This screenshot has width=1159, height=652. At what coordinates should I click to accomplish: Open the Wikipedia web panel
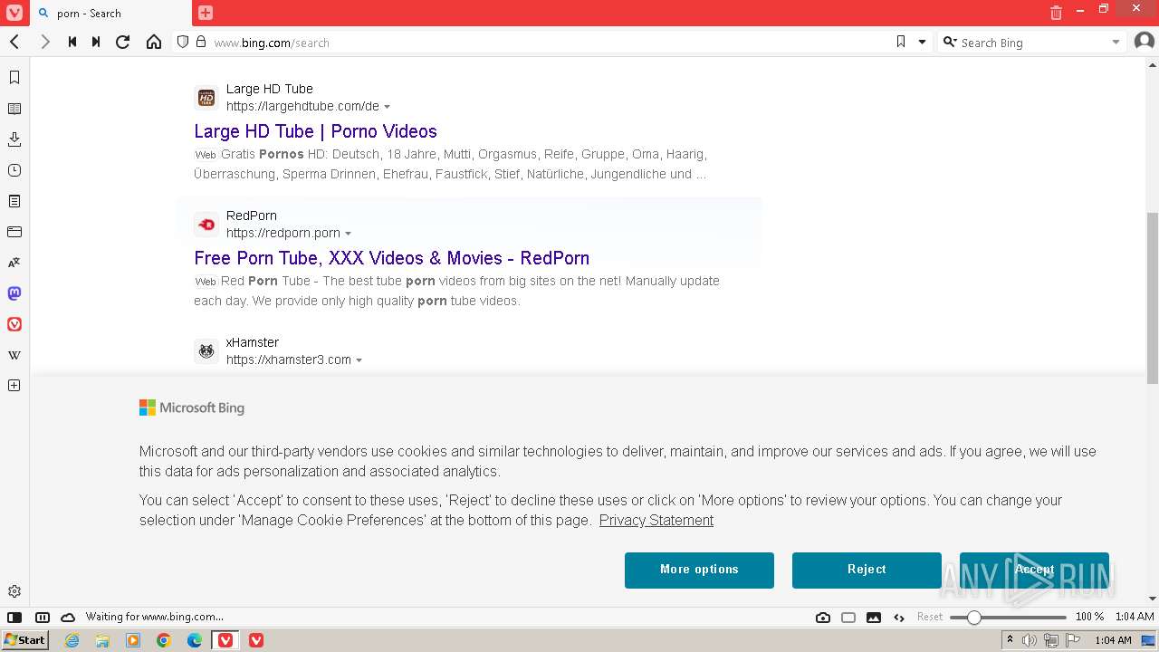14,355
